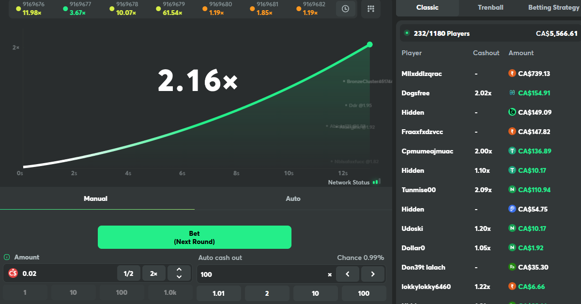Viewport: 581px width, 304px height.
Task: Decrease auto cash out with left chevron
Action: [348, 274]
